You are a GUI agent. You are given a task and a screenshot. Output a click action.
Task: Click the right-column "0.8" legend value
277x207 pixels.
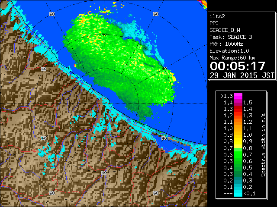(x=248, y=148)
